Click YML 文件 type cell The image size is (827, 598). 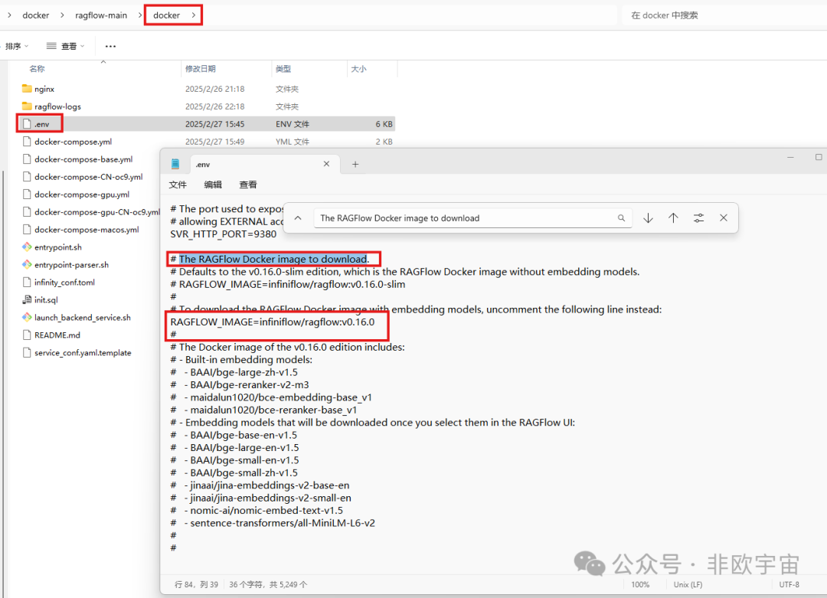point(293,142)
